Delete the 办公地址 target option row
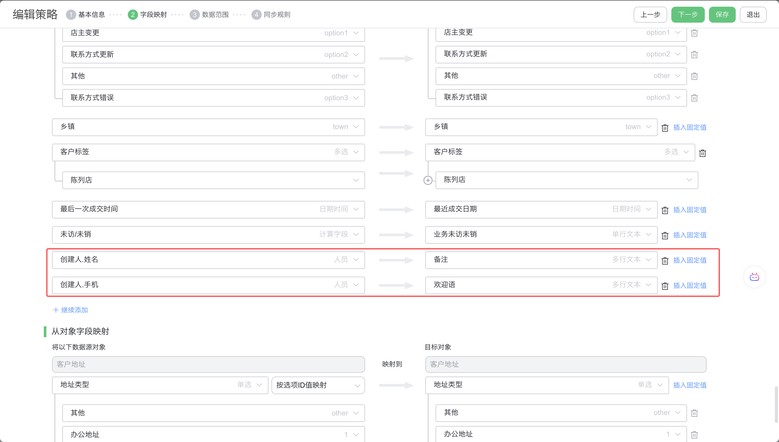The height and width of the screenshot is (442, 779). pyautogui.click(x=694, y=435)
